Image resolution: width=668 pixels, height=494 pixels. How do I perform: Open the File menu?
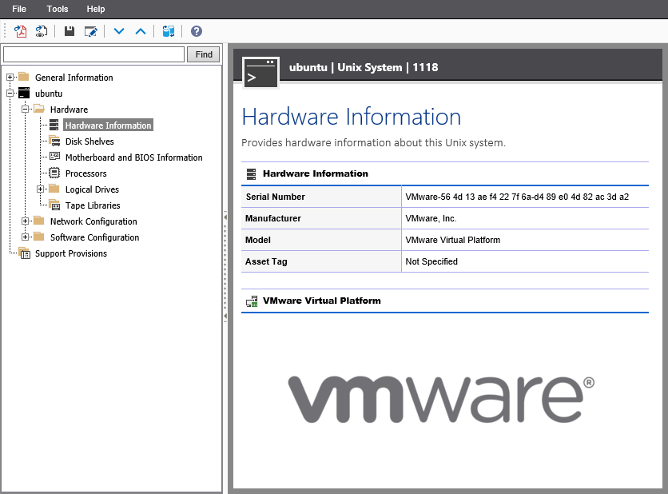18,9
